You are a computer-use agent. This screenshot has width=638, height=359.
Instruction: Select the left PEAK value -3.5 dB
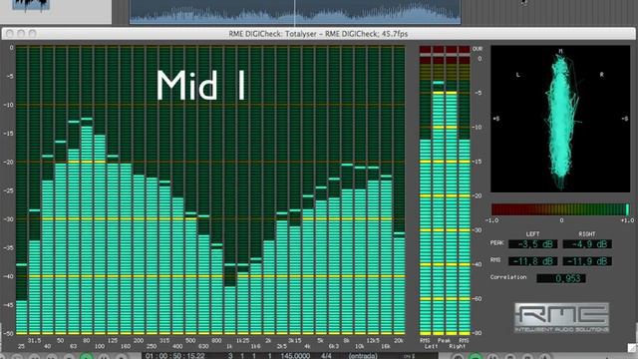coord(532,244)
